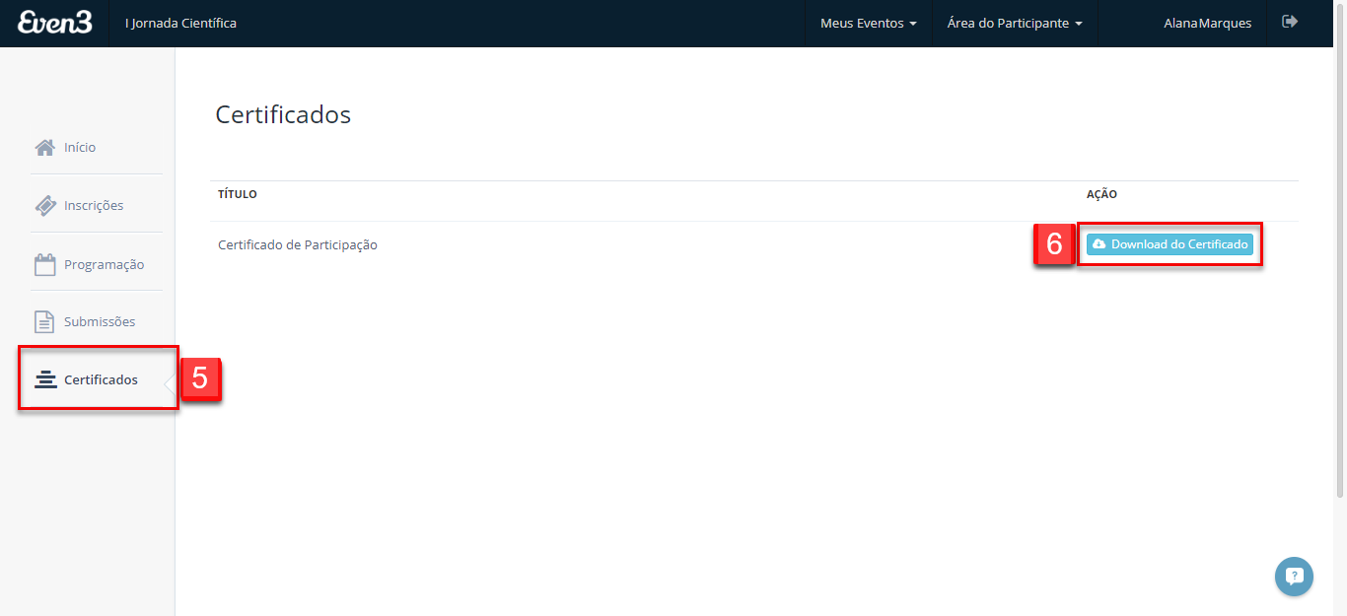Click the I Jornada Científica event title
Image resolution: width=1347 pixels, height=616 pixels.
point(181,23)
